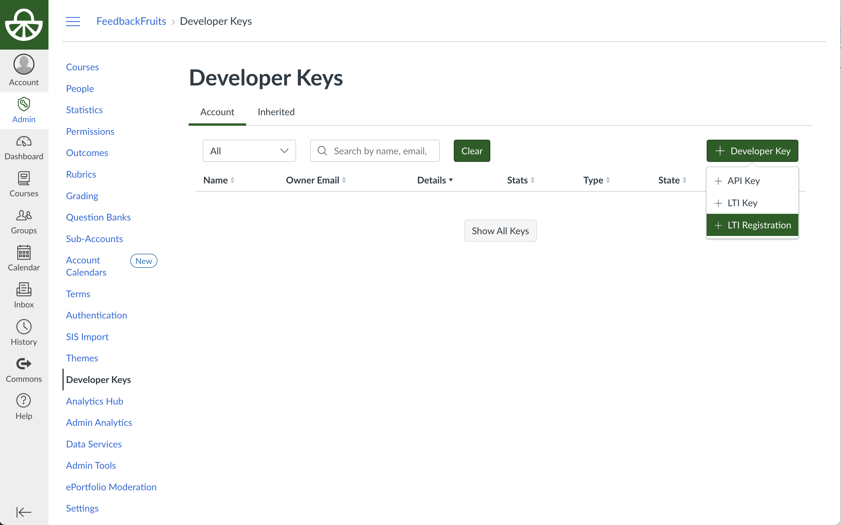Open the Question Banks link
The image size is (841, 525).
98,217
